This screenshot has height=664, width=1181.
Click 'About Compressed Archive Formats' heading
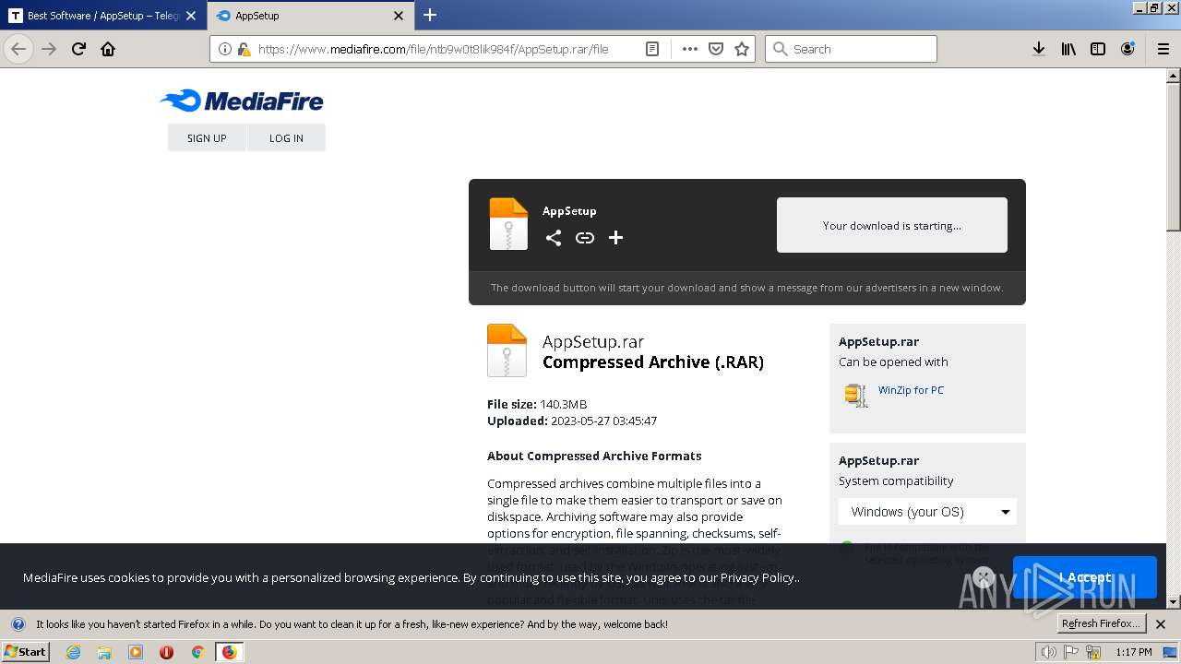click(x=594, y=456)
